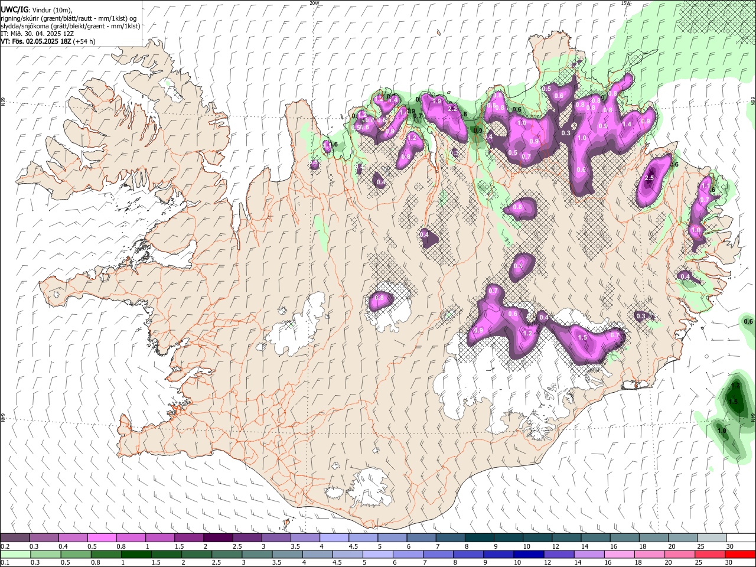The image size is (756, 567).
Task: Click the 0.4 value on the east coast patch
Action: (685, 276)
